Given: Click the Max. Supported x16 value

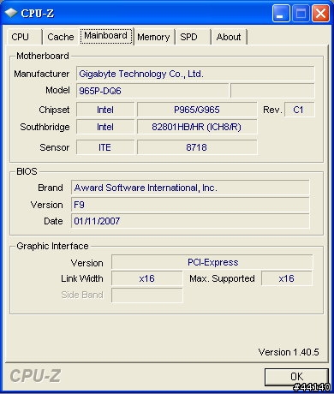Looking at the screenshot, I should tap(287, 278).
